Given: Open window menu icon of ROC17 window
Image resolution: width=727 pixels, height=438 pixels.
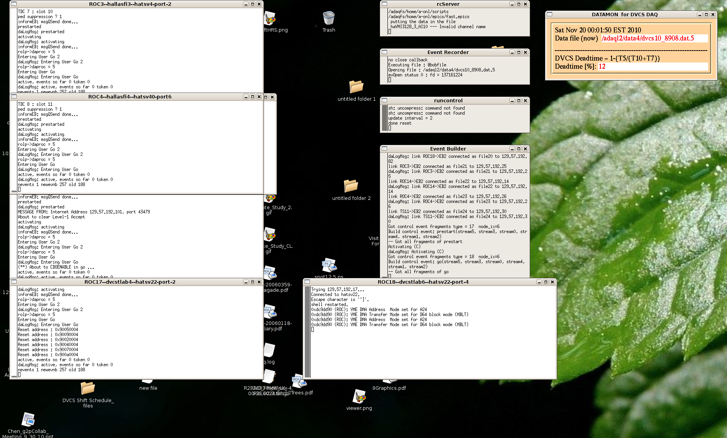Looking at the screenshot, I should (x=14, y=282).
